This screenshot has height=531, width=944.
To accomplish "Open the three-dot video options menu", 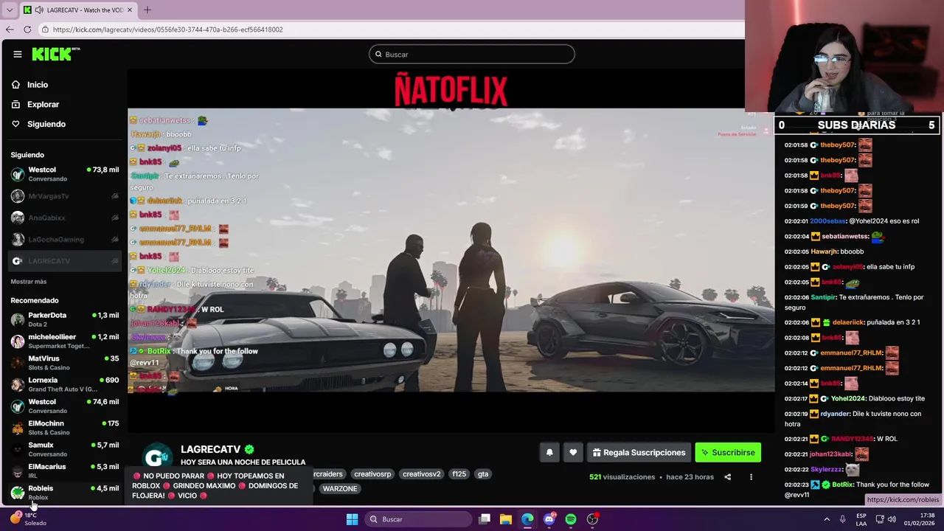I will [751, 477].
